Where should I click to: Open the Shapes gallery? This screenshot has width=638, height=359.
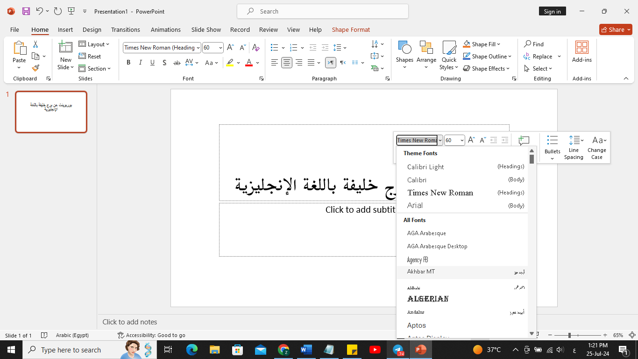coord(404,55)
